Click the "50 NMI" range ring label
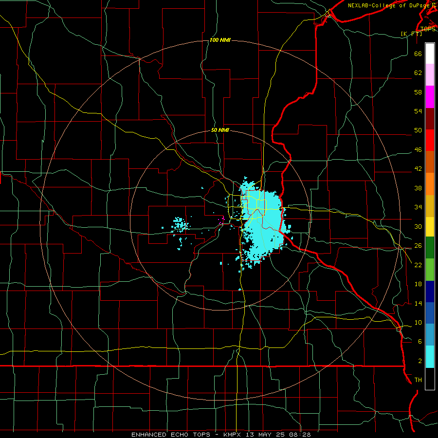438x438 pixels. (220, 130)
